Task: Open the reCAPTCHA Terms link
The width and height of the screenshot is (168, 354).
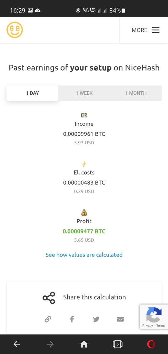Action: click(161, 326)
